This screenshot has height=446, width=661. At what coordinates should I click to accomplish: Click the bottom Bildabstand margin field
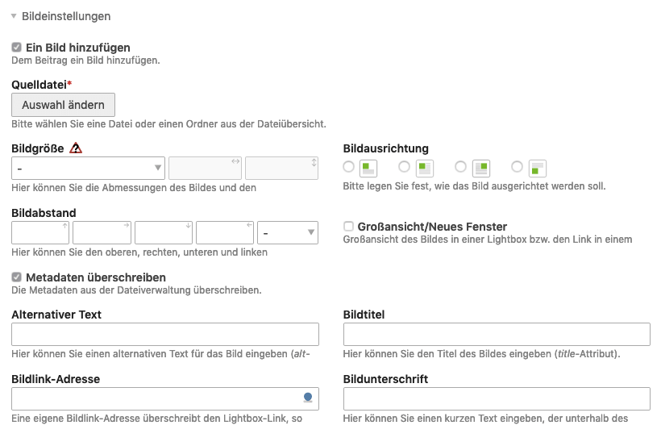coord(164,232)
